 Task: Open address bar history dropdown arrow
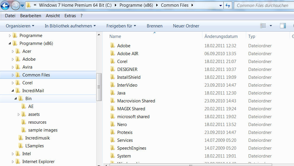coord(221,6)
